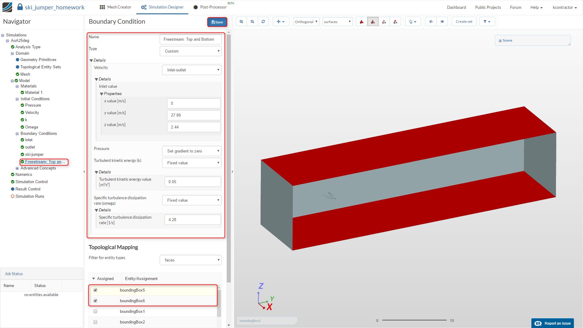
Task: Open the pointer selection mode dropdown
Action: 413,22
